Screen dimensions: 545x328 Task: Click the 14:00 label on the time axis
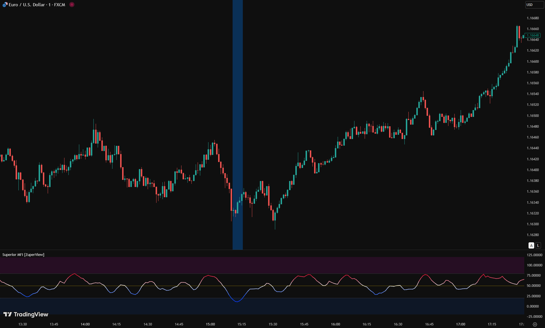click(85, 324)
